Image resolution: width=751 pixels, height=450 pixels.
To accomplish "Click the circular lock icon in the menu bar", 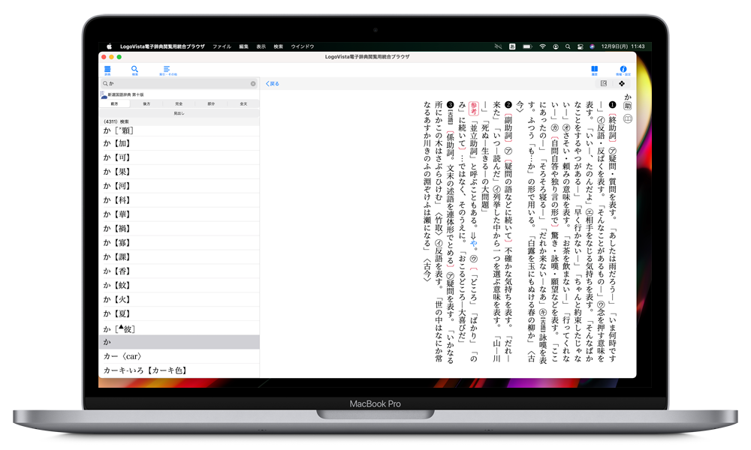I will [x=556, y=46].
